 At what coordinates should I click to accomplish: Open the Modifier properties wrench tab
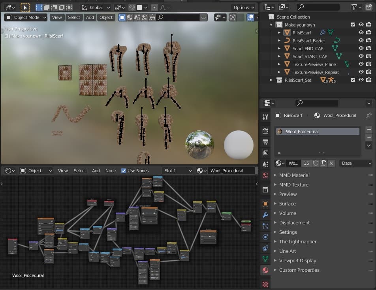tap(265, 215)
